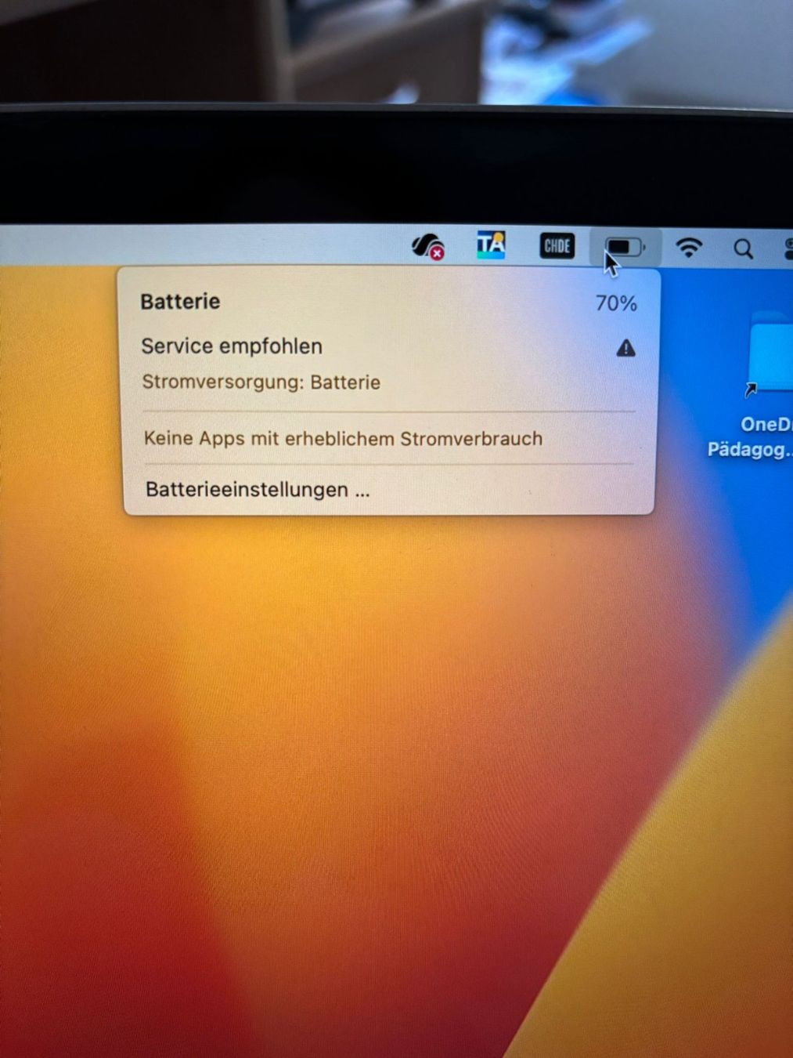Open the Wi-Fi menu bar icon
This screenshot has width=793, height=1058.
coord(689,248)
